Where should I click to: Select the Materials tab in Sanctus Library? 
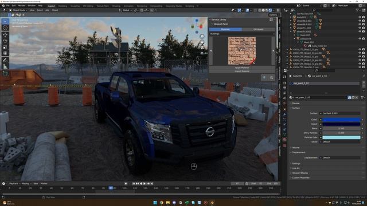(225, 29)
